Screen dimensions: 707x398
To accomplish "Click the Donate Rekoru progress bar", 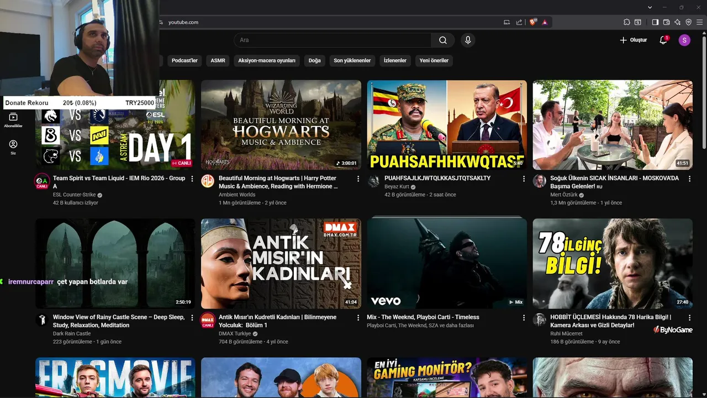I will tap(80, 103).
